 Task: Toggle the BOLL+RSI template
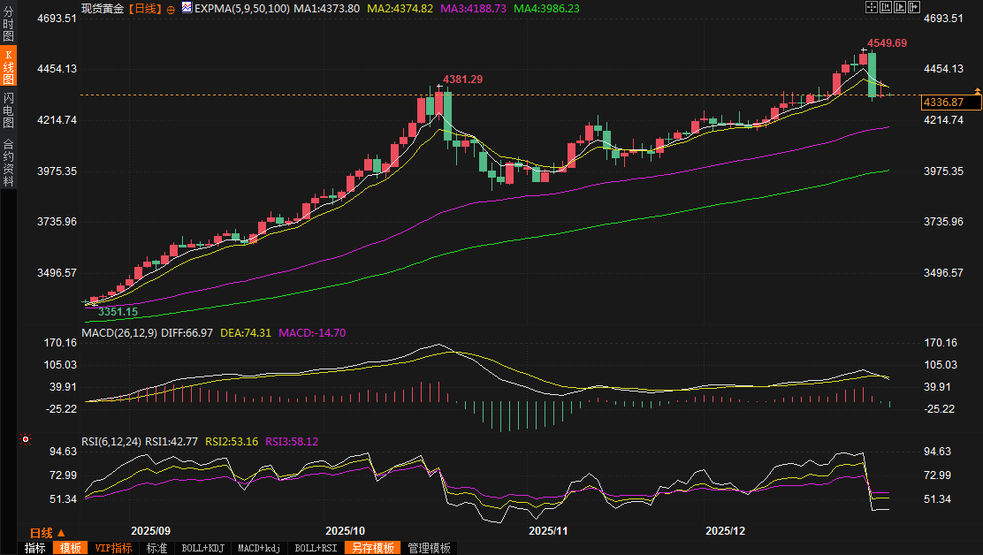pos(316,548)
